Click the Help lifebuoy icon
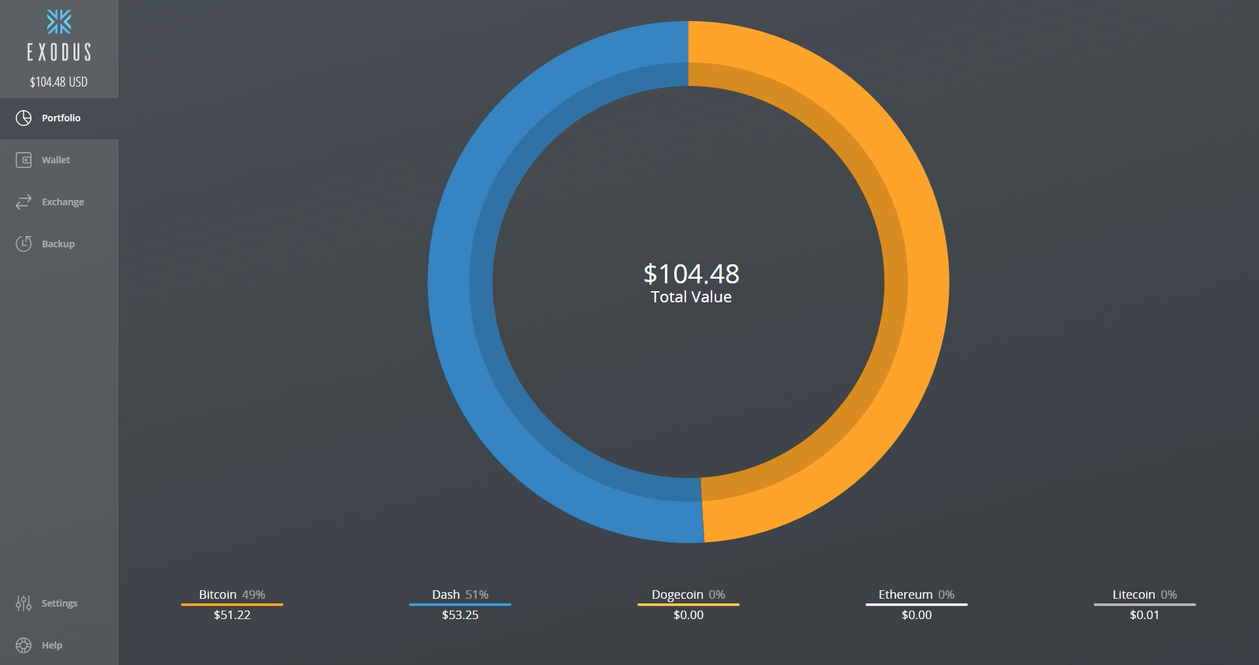 point(24,645)
